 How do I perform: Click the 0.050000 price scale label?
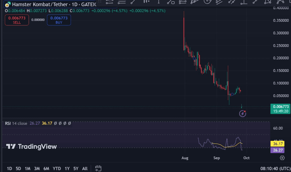tap(281, 96)
